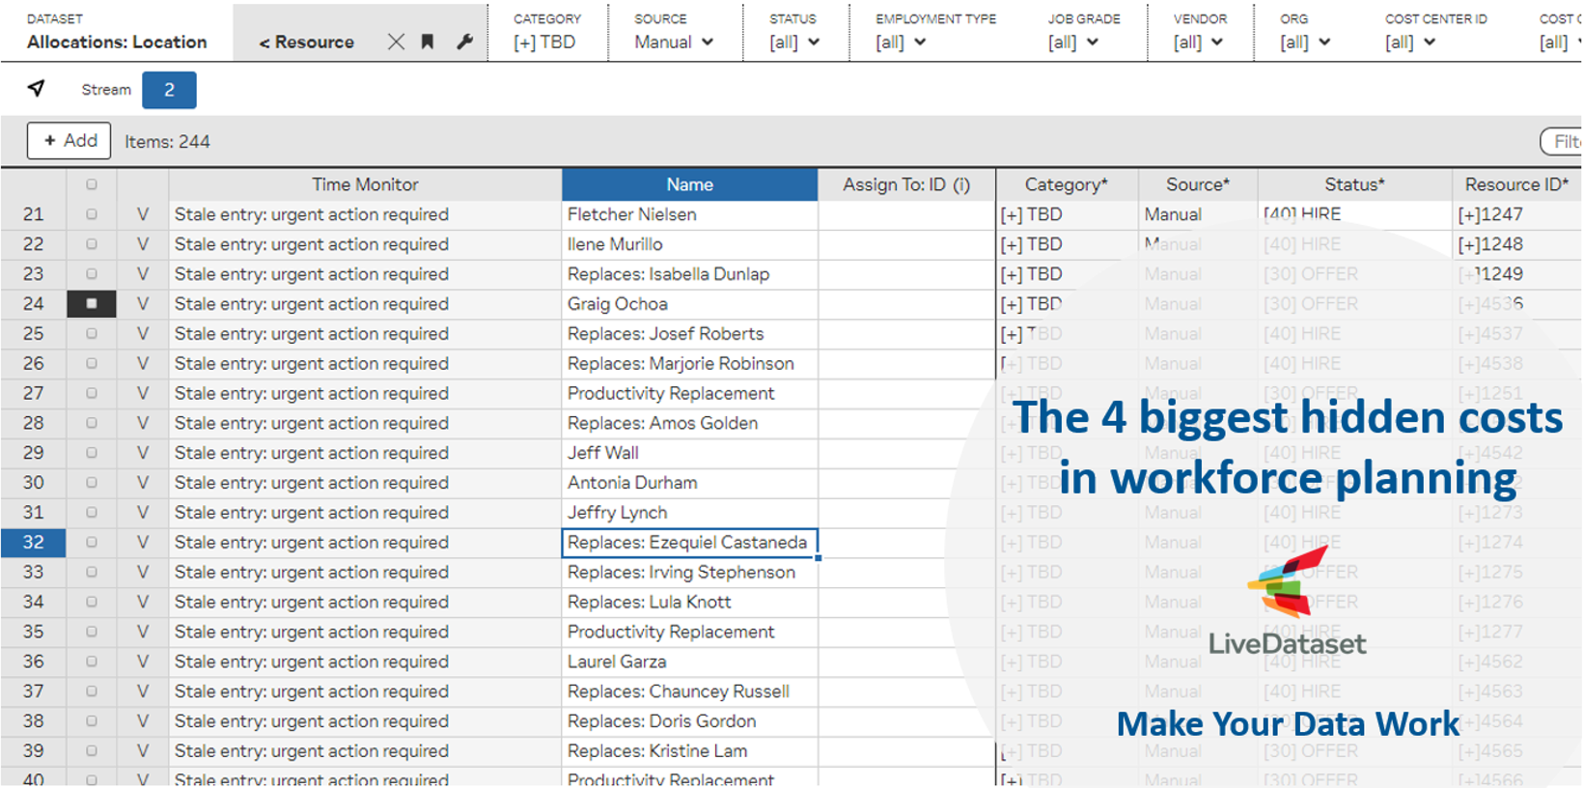Toggle the select-all checkbox in the table header
The image size is (1584, 788).
click(x=92, y=184)
